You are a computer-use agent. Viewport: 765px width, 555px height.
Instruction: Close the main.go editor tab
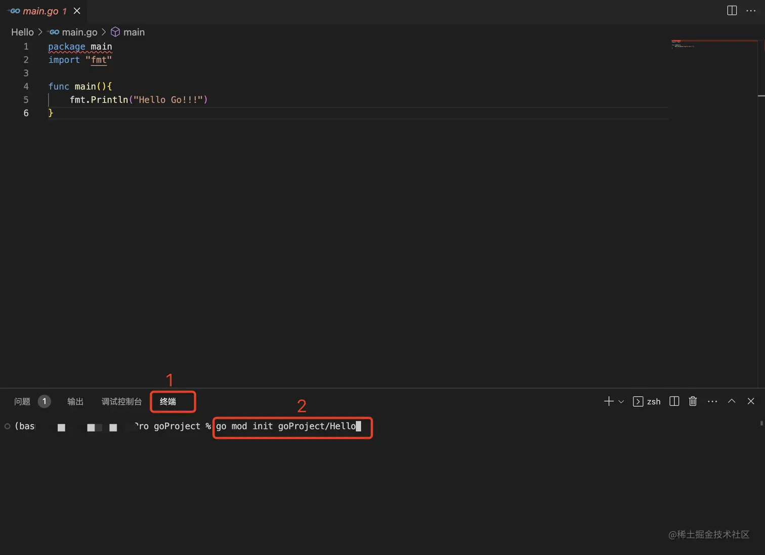coord(77,11)
